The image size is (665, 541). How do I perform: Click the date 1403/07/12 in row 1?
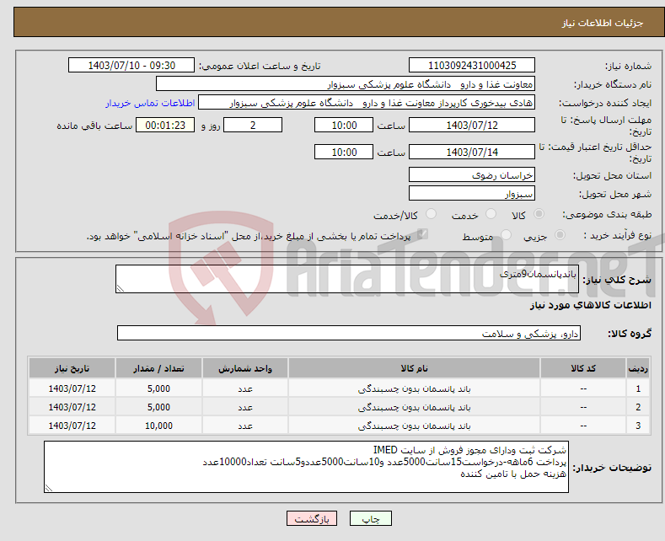[x=72, y=388]
